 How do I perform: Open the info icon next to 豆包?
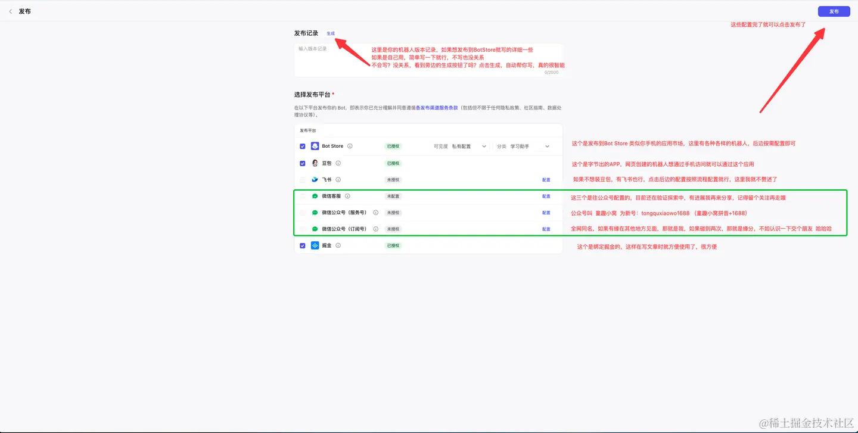pyautogui.click(x=338, y=163)
